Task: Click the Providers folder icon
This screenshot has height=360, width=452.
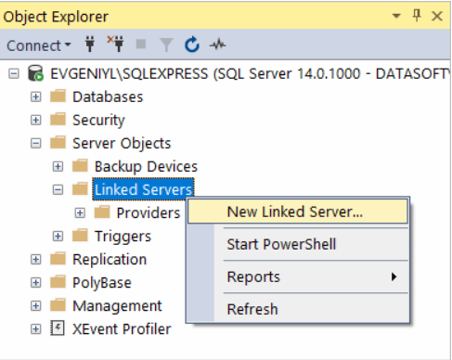Action: click(x=102, y=212)
